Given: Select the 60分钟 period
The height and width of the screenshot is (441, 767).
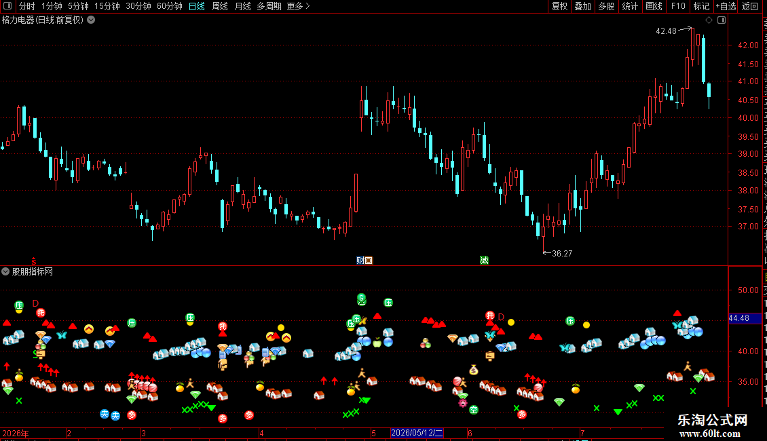Looking at the screenshot, I should click(170, 6).
